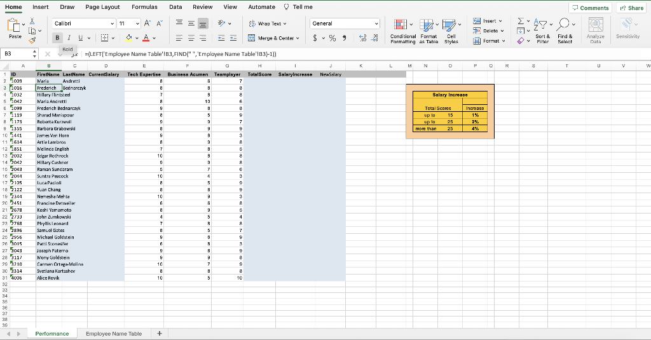Select column header G

click(x=227, y=65)
